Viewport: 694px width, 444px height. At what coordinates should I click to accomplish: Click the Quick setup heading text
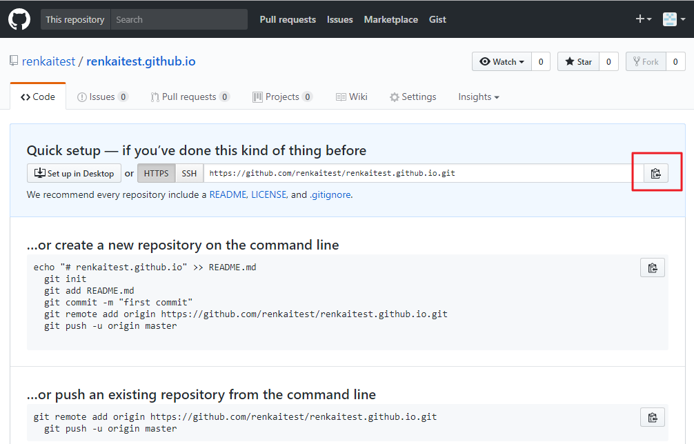click(x=197, y=150)
